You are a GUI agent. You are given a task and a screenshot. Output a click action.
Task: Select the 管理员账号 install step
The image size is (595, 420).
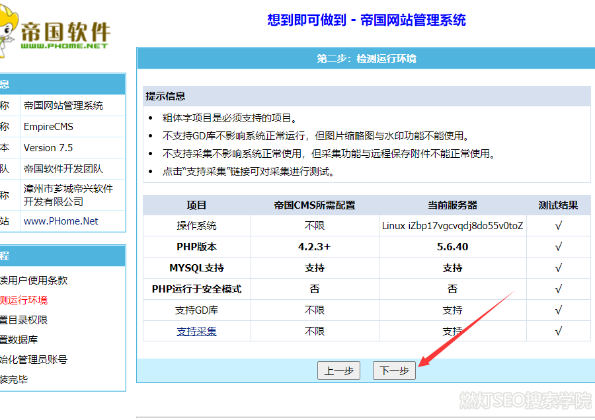(x=34, y=359)
